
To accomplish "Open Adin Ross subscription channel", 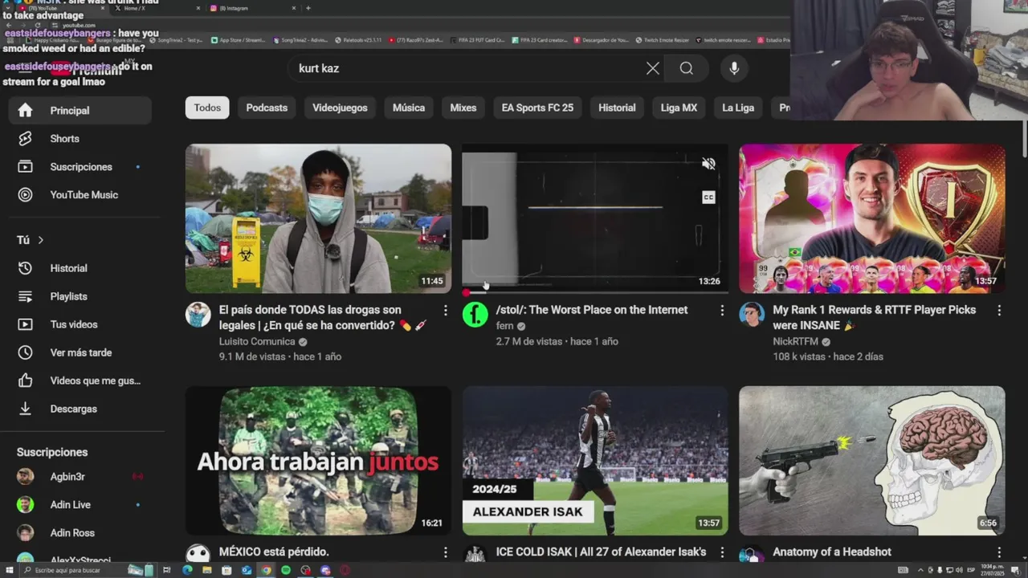I will (x=80, y=533).
